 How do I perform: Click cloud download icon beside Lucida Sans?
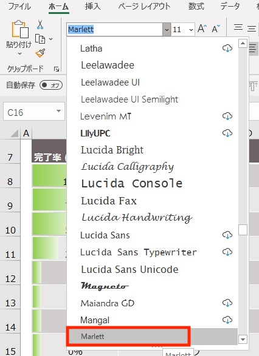pyautogui.click(x=227, y=235)
